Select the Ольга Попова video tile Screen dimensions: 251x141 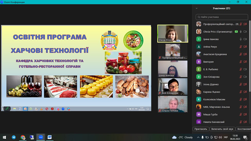point(173,104)
